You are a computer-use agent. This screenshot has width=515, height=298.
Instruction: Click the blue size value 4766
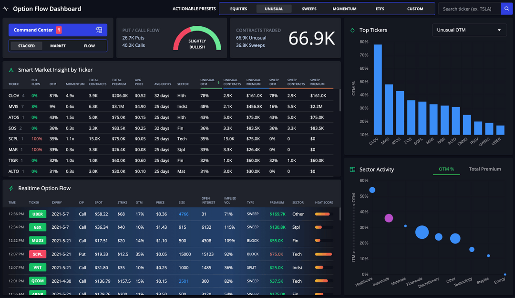pos(184,214)
